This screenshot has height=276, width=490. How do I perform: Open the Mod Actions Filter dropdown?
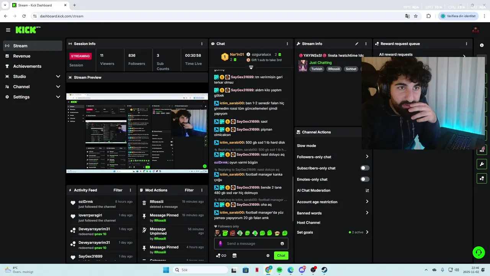tap(189, 190)
